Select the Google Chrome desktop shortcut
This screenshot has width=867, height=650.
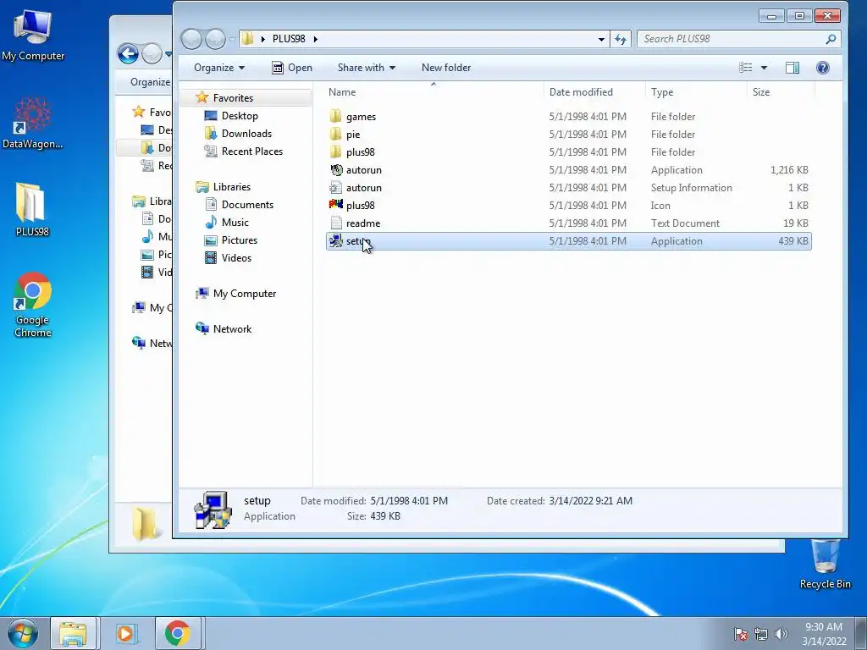click(33, 304)
